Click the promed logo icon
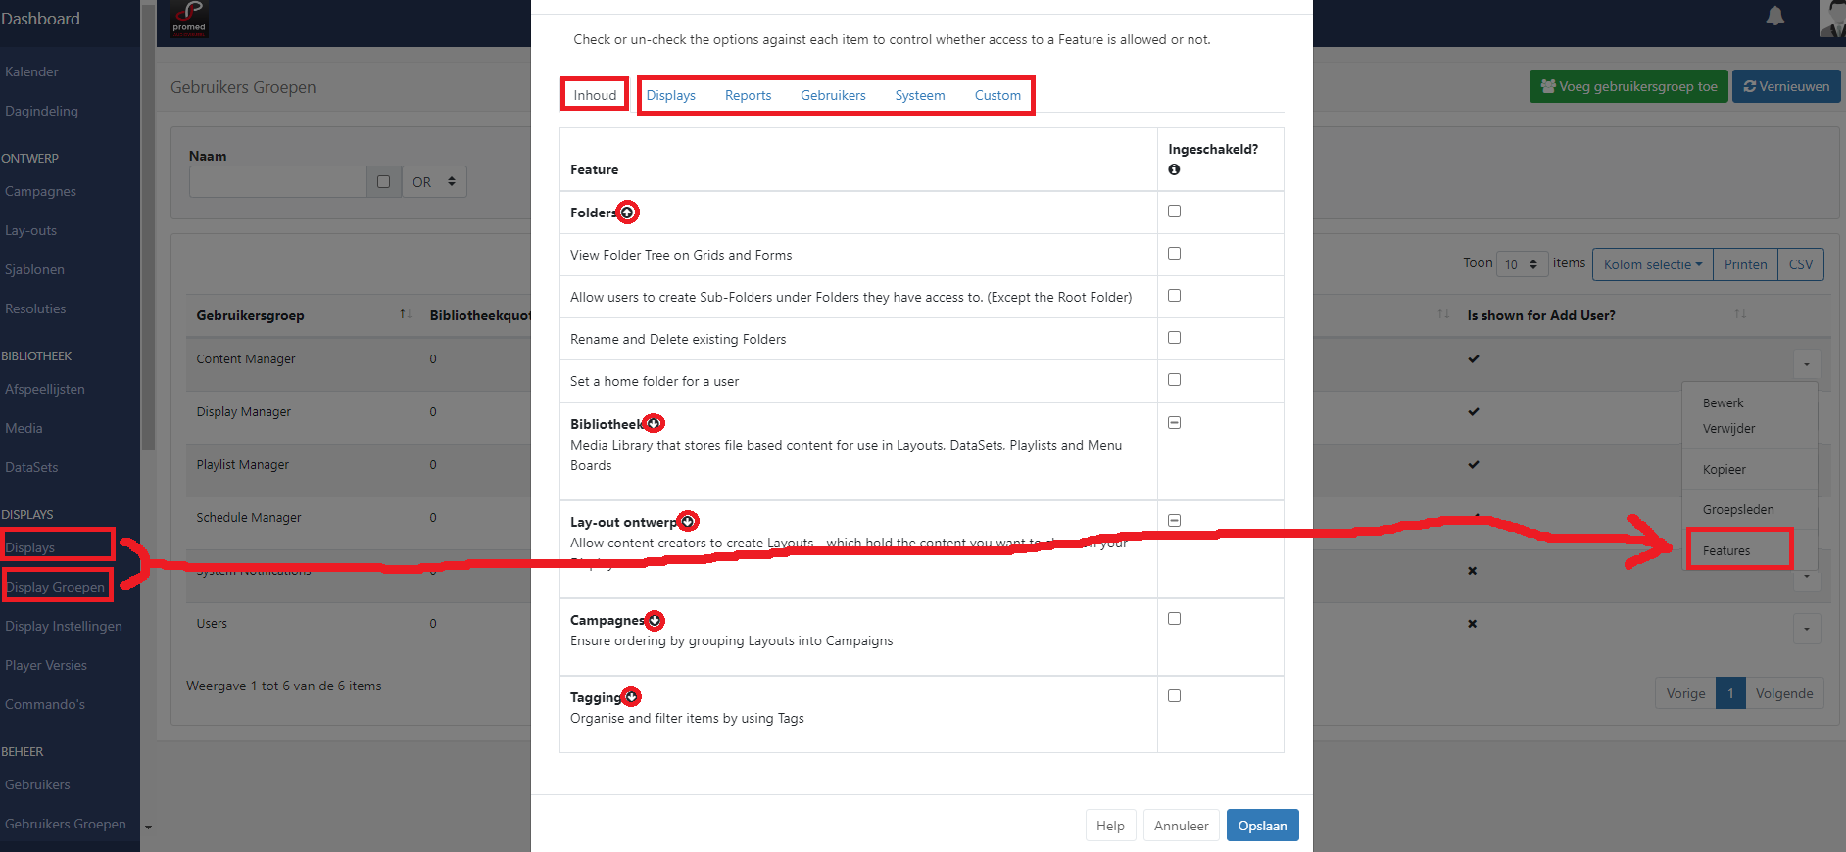The height and width of the screenshot is (852, 1846). point(189,18)
